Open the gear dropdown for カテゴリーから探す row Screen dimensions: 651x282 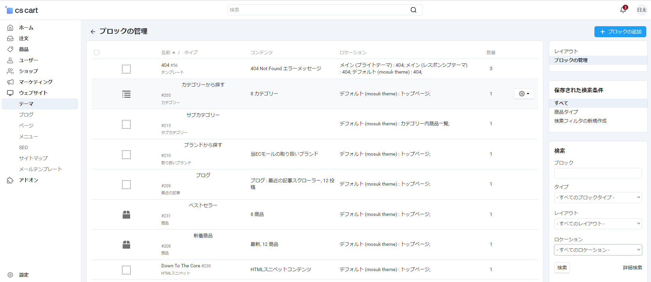[524, 94]
